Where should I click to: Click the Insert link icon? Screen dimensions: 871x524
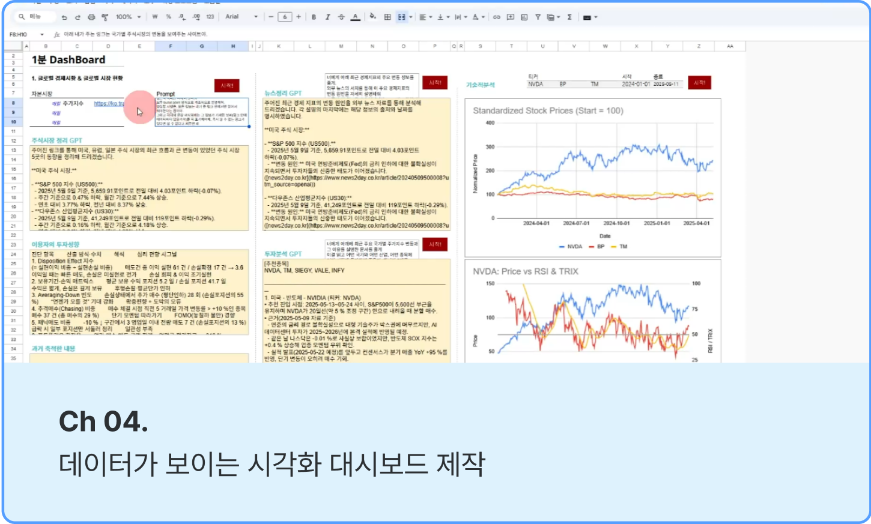pyautogui.click(x=497, y=17)
